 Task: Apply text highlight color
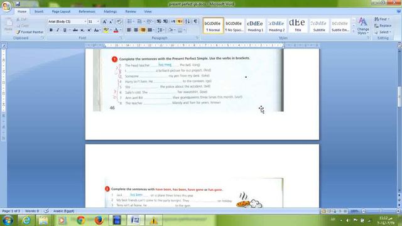[106, 30]
